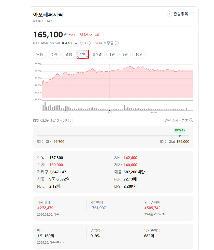Click 52주 최저 99,700 value
Viewport: 214px width, 250px height.
pos(59,142)
